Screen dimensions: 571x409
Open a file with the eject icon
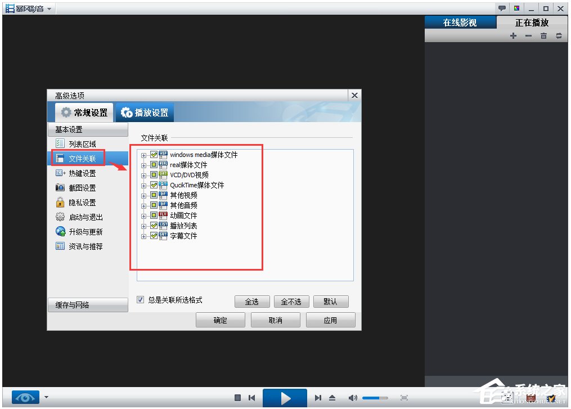click(332, 398)
